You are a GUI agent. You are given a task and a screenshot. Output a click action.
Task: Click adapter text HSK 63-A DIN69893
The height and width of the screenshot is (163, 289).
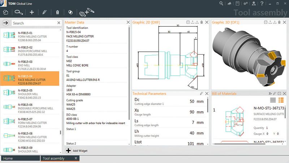pos(78,94)
